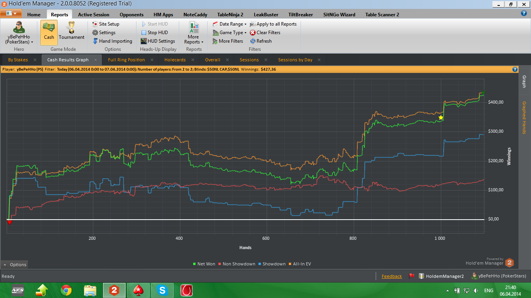The image size is (531, 298).
Task: Switch to the Holecards tab
Action: [x=175, y=60]
